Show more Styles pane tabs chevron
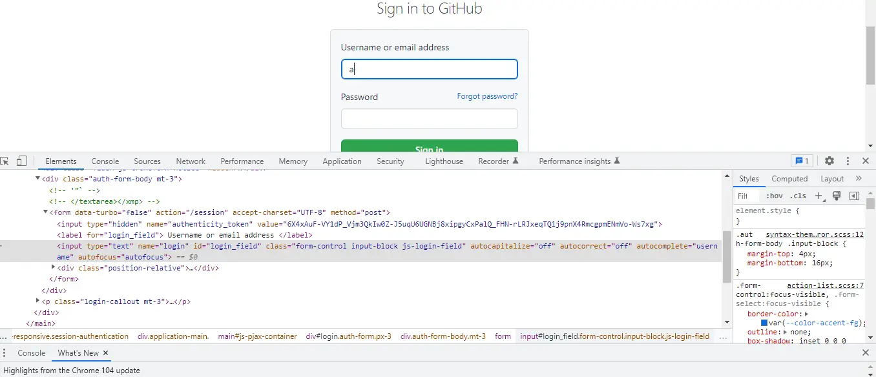The width and height of the screenshot is (876, 377). pyautogui.click(x=859, y=179)
